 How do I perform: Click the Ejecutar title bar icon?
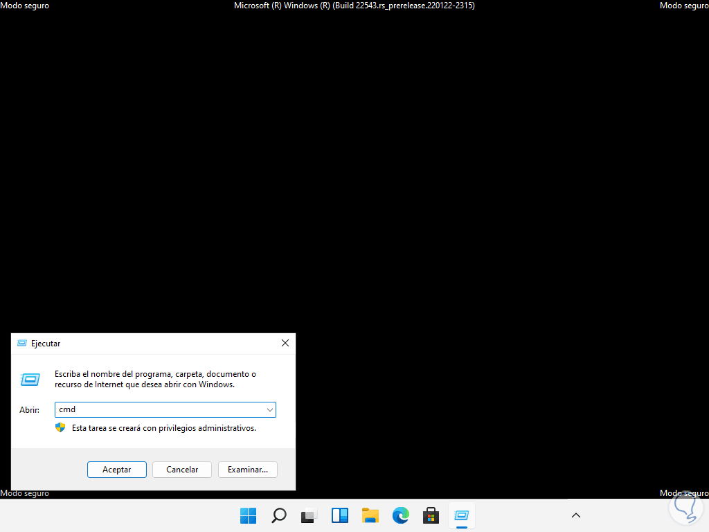pos(21,344)
